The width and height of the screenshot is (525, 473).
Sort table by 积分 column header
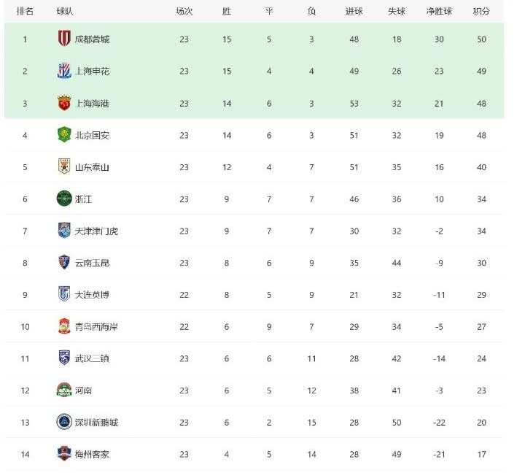(481, 12)
